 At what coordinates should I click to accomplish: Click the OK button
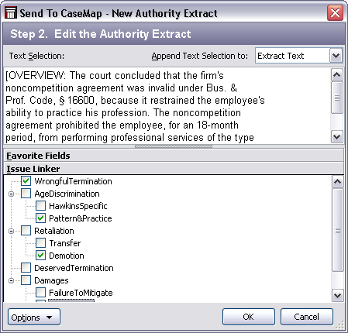[249, 317]
